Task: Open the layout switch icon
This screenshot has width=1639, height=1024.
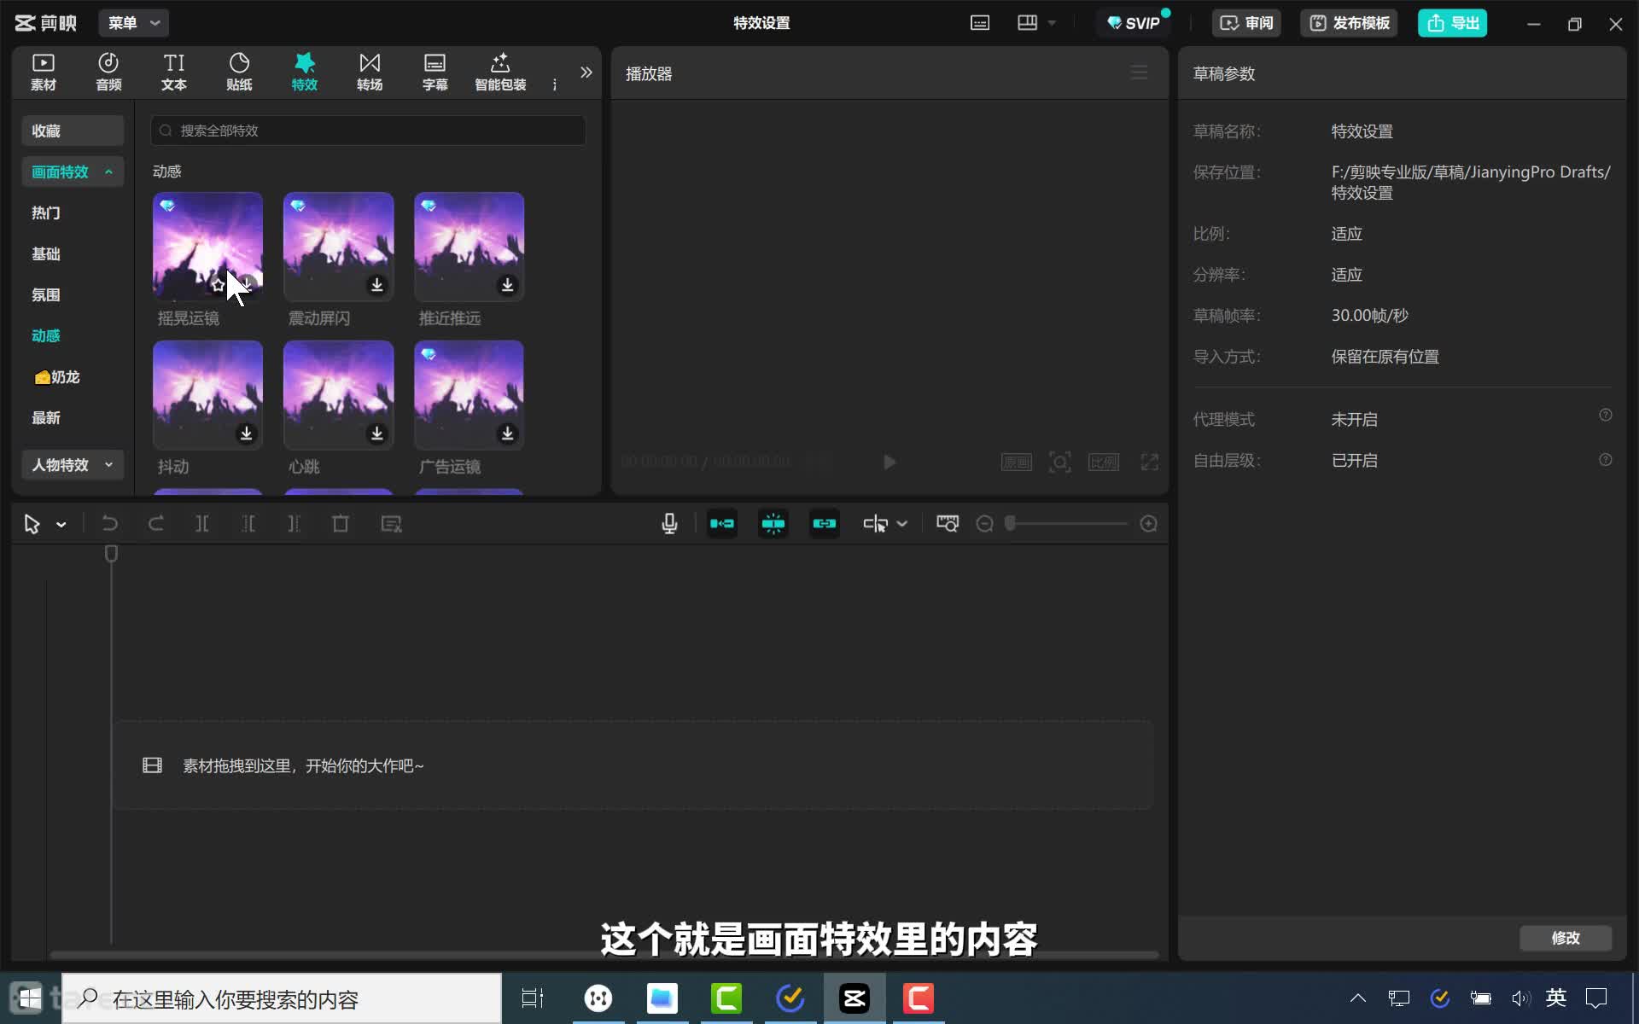Action: [1027, 23]
